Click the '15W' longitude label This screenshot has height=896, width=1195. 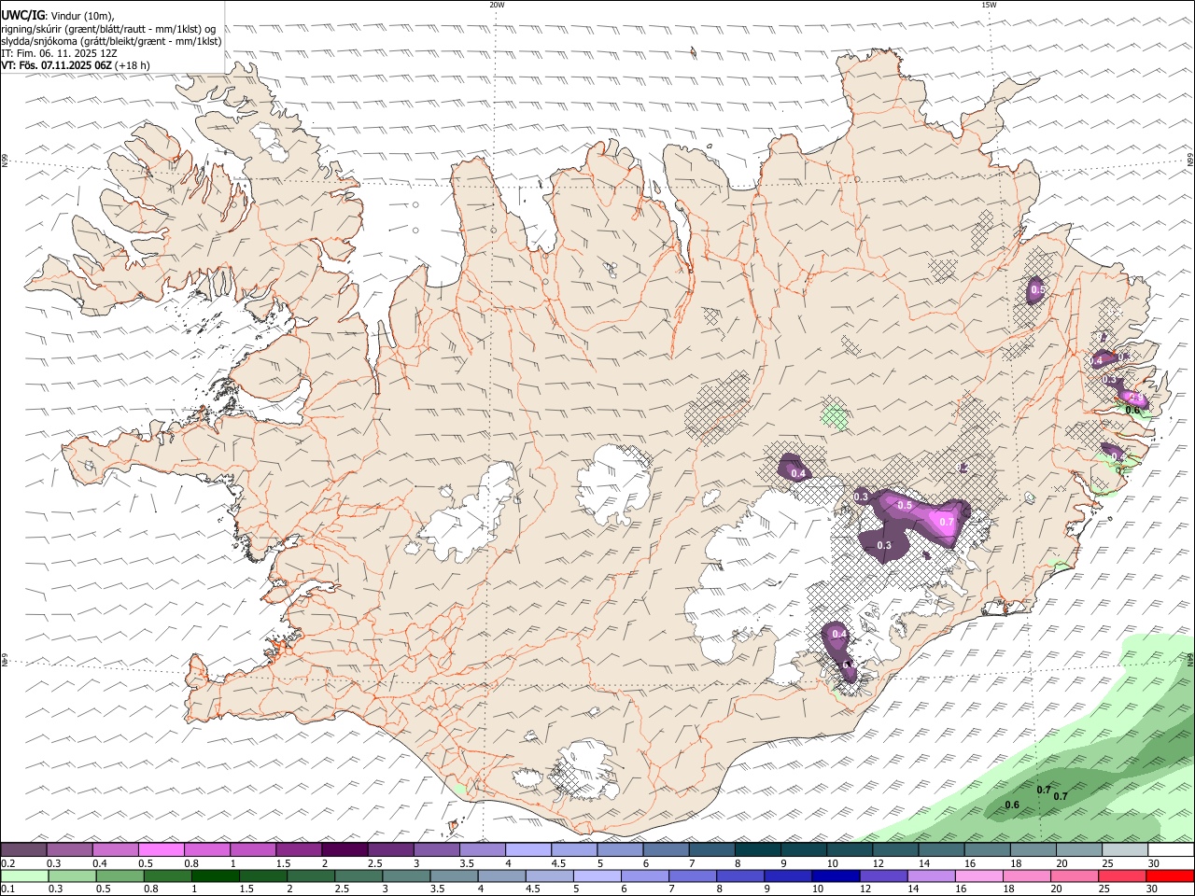[988, 5]
